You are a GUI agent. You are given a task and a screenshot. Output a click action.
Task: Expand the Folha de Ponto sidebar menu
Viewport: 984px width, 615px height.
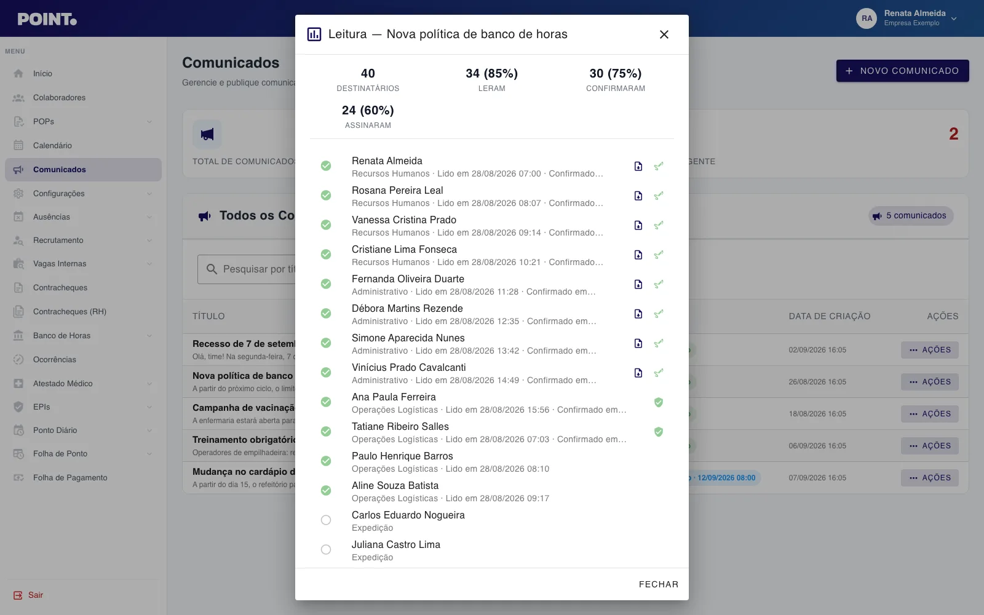83,454
